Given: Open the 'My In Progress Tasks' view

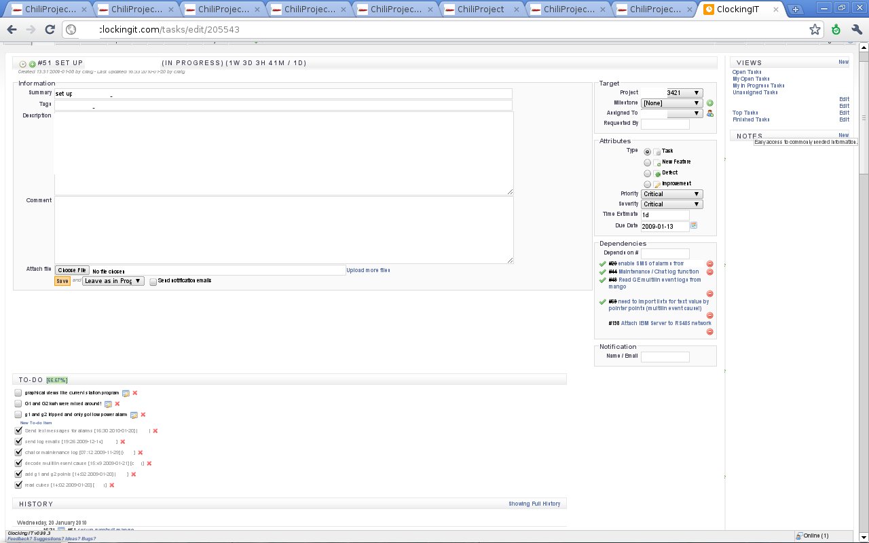Looking at the screenshot, I should click(758, 86).
